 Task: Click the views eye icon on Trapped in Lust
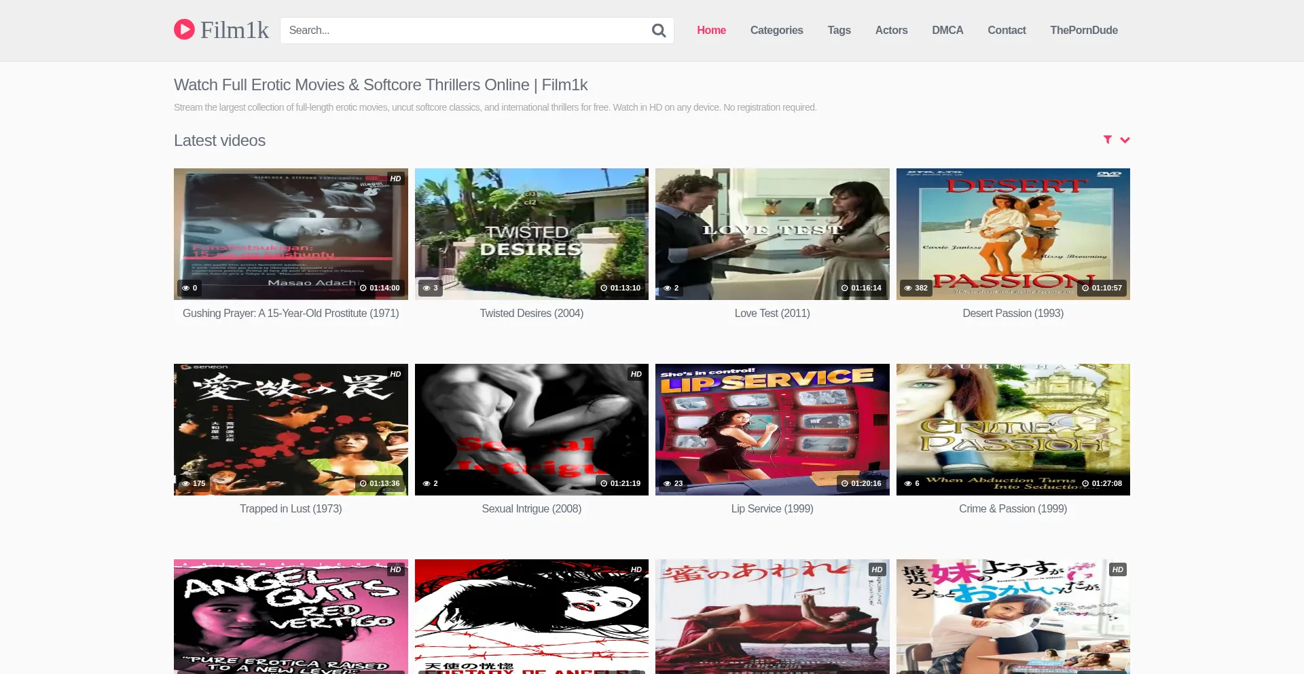point(185,483)
